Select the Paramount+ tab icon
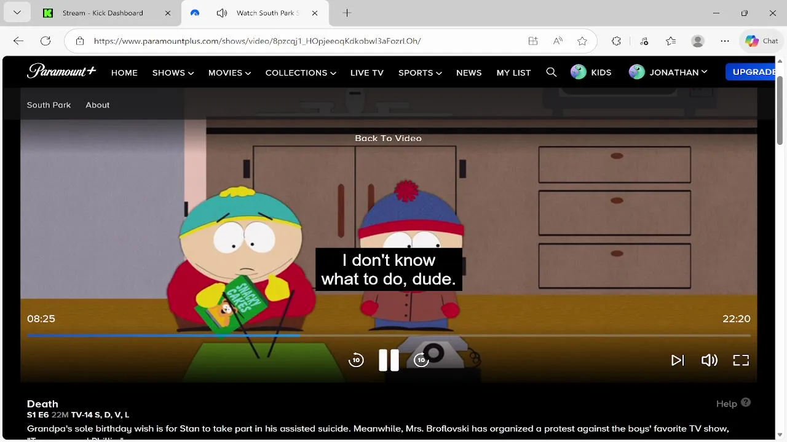The height and width of the screenshot is (442, 787). (195, 13)
